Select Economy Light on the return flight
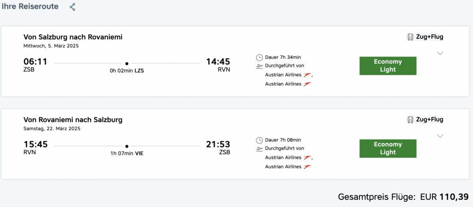 coord(388,149)
